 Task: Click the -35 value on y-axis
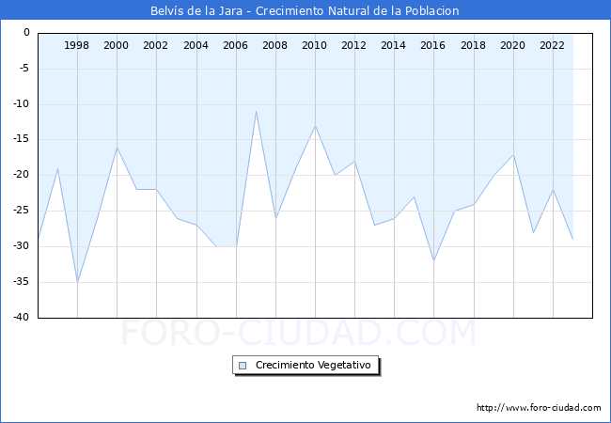click(x=21, y=281)
